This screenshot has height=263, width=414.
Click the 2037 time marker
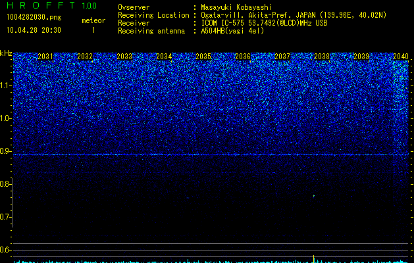coord(282,56)
